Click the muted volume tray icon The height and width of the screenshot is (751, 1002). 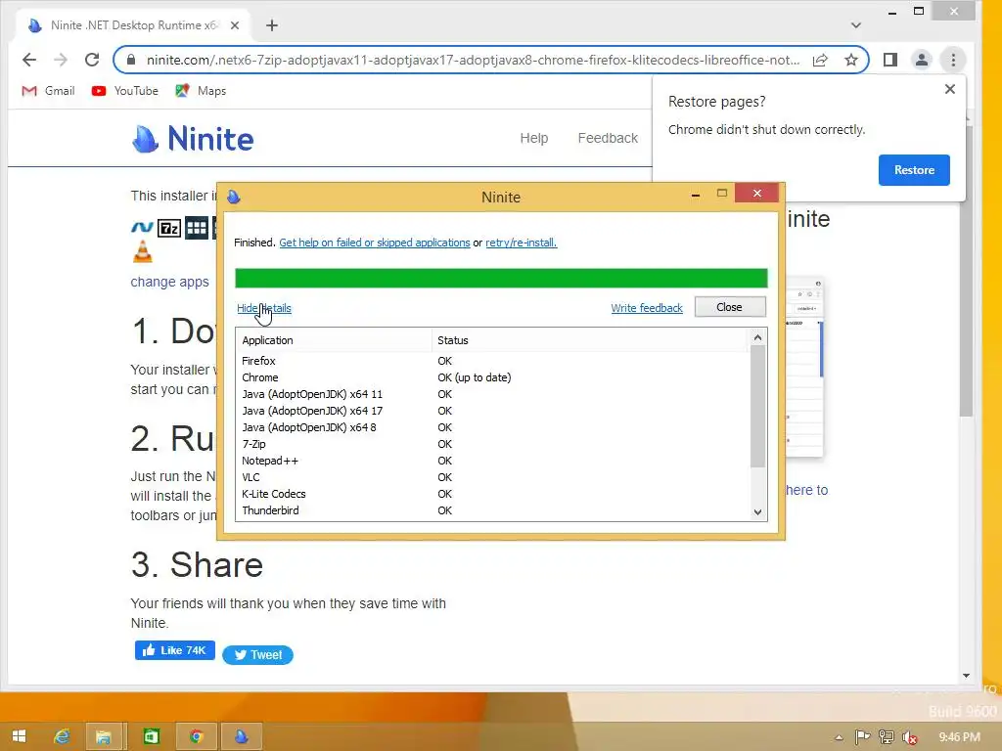(x=910, y=737)
